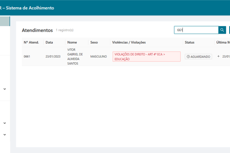This screenshot has width=230, height=153.
Task: Click the clock icon in the AGUARDANDO badge
Action: click(188, 57)
